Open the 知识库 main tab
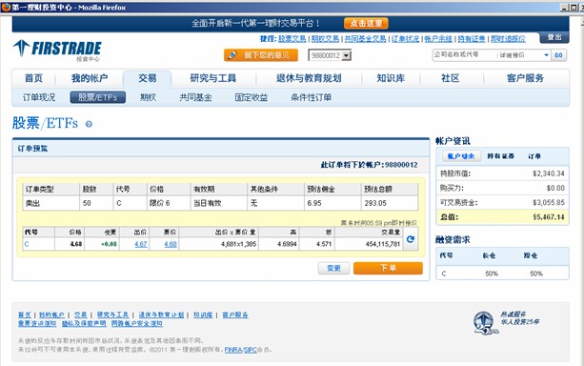Image resolution: width=584 pixels, height=366 pixels. pos(391,78)
